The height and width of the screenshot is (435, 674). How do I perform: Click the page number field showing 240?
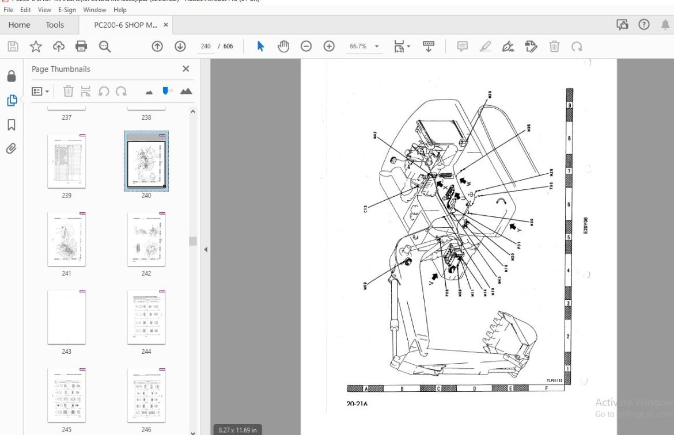206,47
